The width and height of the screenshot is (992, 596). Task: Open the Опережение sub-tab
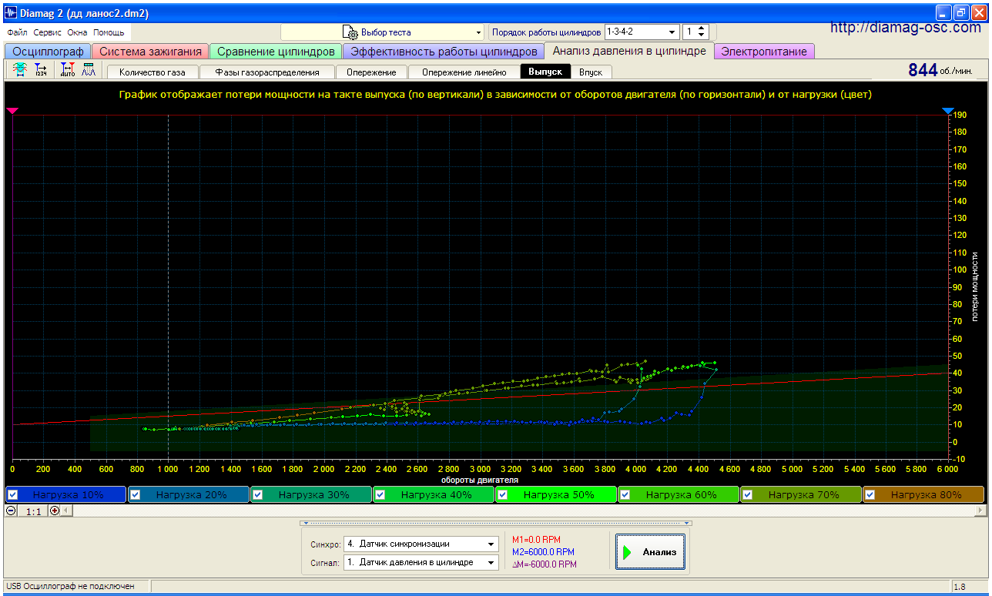click(x=371, y=72)
